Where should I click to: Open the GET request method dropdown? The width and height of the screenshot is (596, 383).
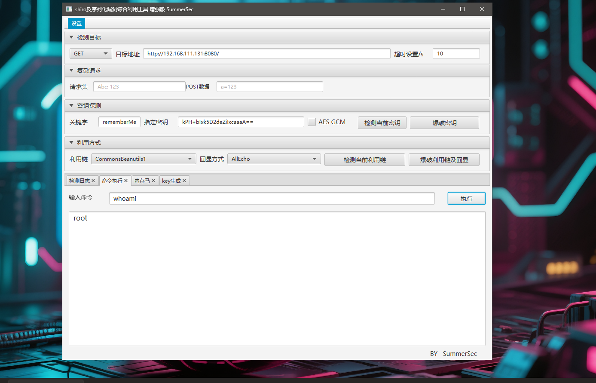(x=91, y=54)
